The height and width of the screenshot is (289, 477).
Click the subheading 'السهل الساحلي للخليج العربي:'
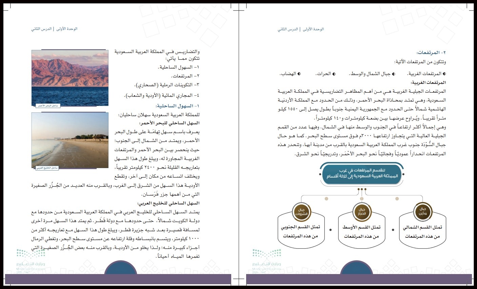168,203
